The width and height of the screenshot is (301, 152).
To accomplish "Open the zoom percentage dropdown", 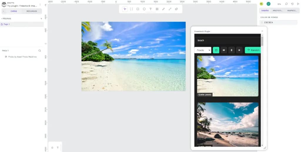I will pyautogui.click(x=279, y=4).
